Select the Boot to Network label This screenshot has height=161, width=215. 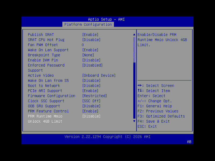[x=44, y=86]
